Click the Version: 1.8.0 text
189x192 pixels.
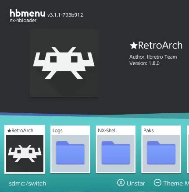coord(144,63)
